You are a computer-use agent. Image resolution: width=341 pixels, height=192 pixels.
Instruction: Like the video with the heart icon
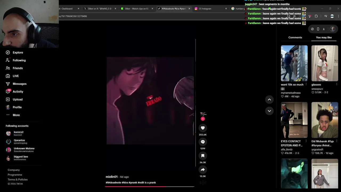[203, 128]
